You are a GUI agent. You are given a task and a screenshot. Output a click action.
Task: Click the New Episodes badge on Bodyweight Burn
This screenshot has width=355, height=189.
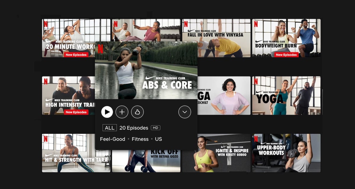click(x=286, y=55)
